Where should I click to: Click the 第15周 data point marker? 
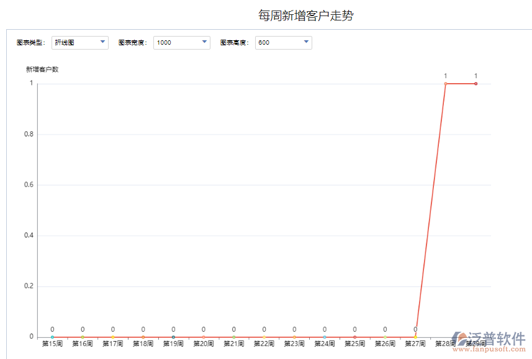point(53,335)
